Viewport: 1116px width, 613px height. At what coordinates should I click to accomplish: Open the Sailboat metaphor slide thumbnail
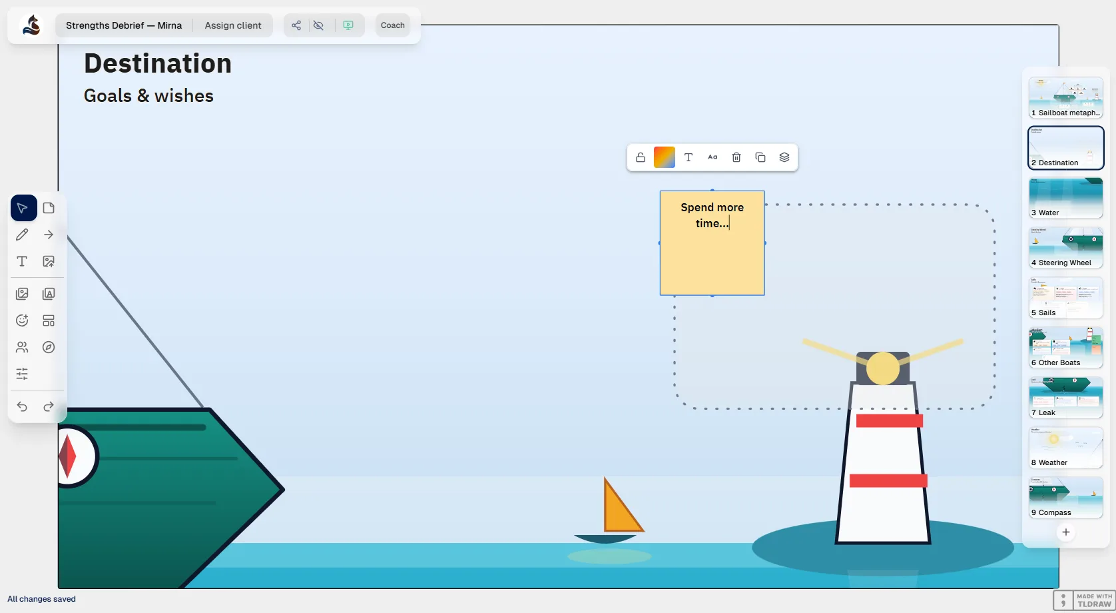(x=1066, y=98)
